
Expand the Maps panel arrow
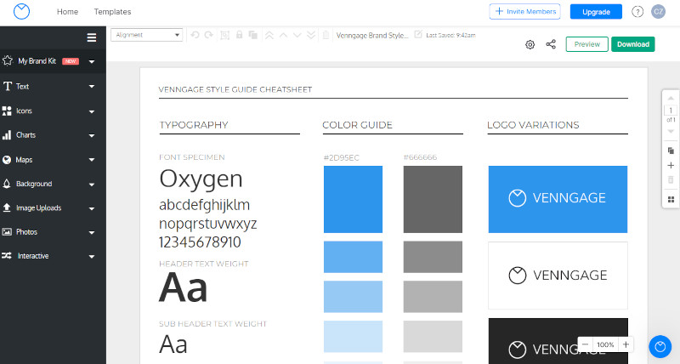click(92, 160)
